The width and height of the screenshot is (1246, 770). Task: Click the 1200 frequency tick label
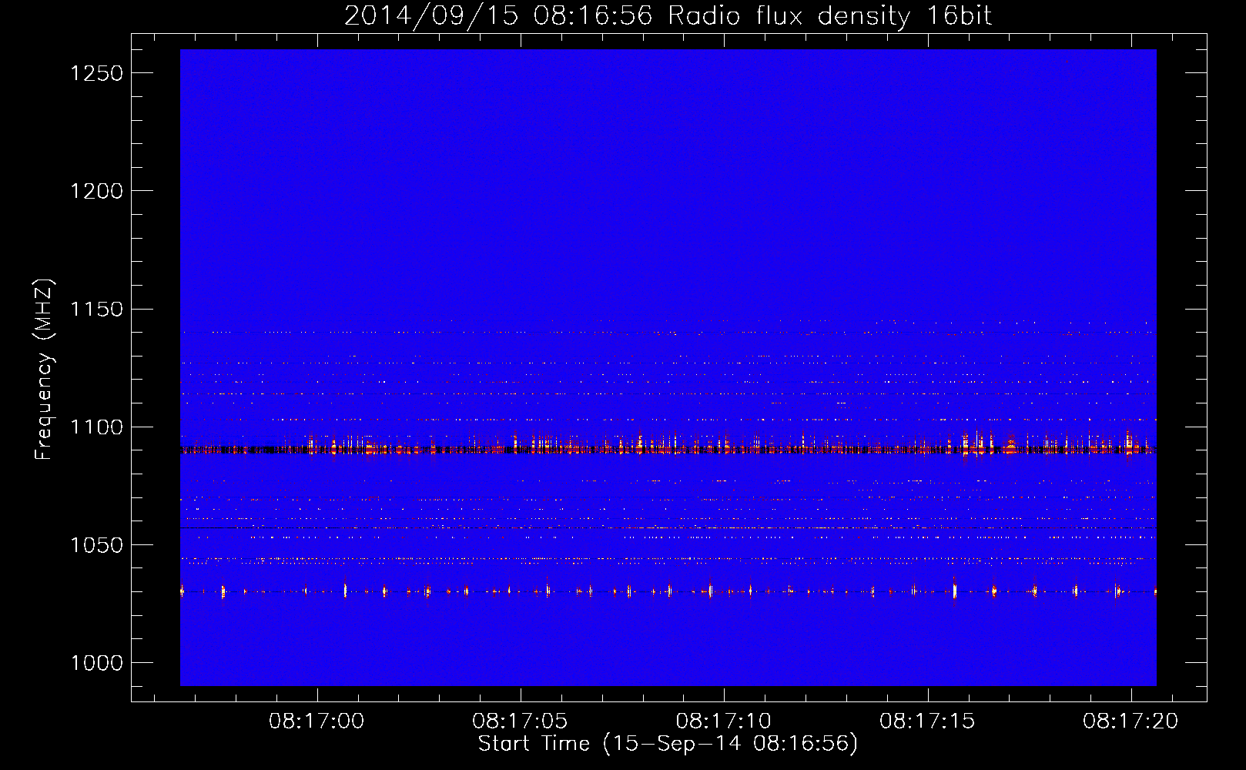pos(96,191)
